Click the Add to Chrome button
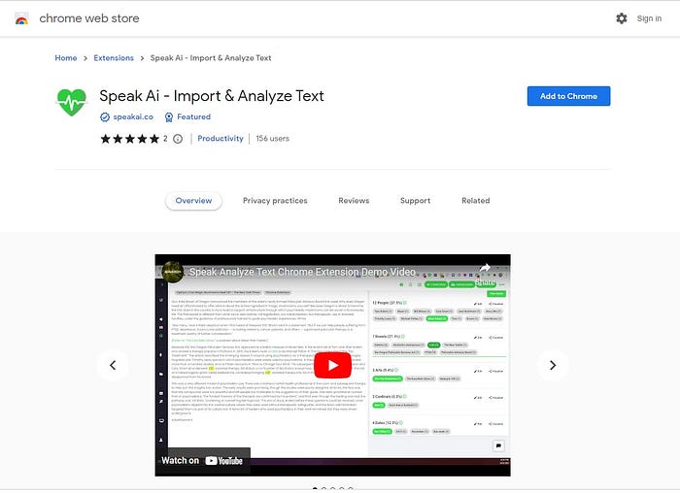The image size is (680, 493). pos(568,96)
